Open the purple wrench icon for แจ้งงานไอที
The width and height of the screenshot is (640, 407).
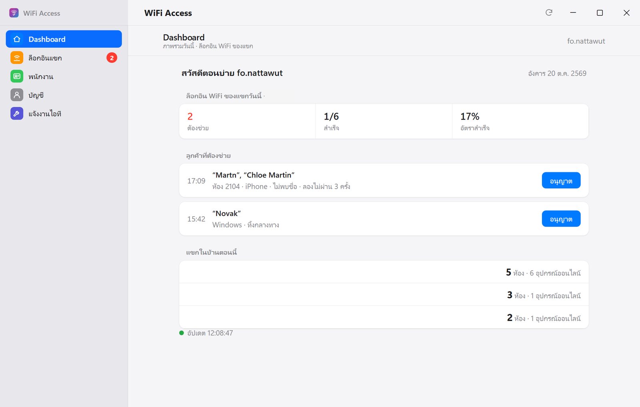(17, 114)
